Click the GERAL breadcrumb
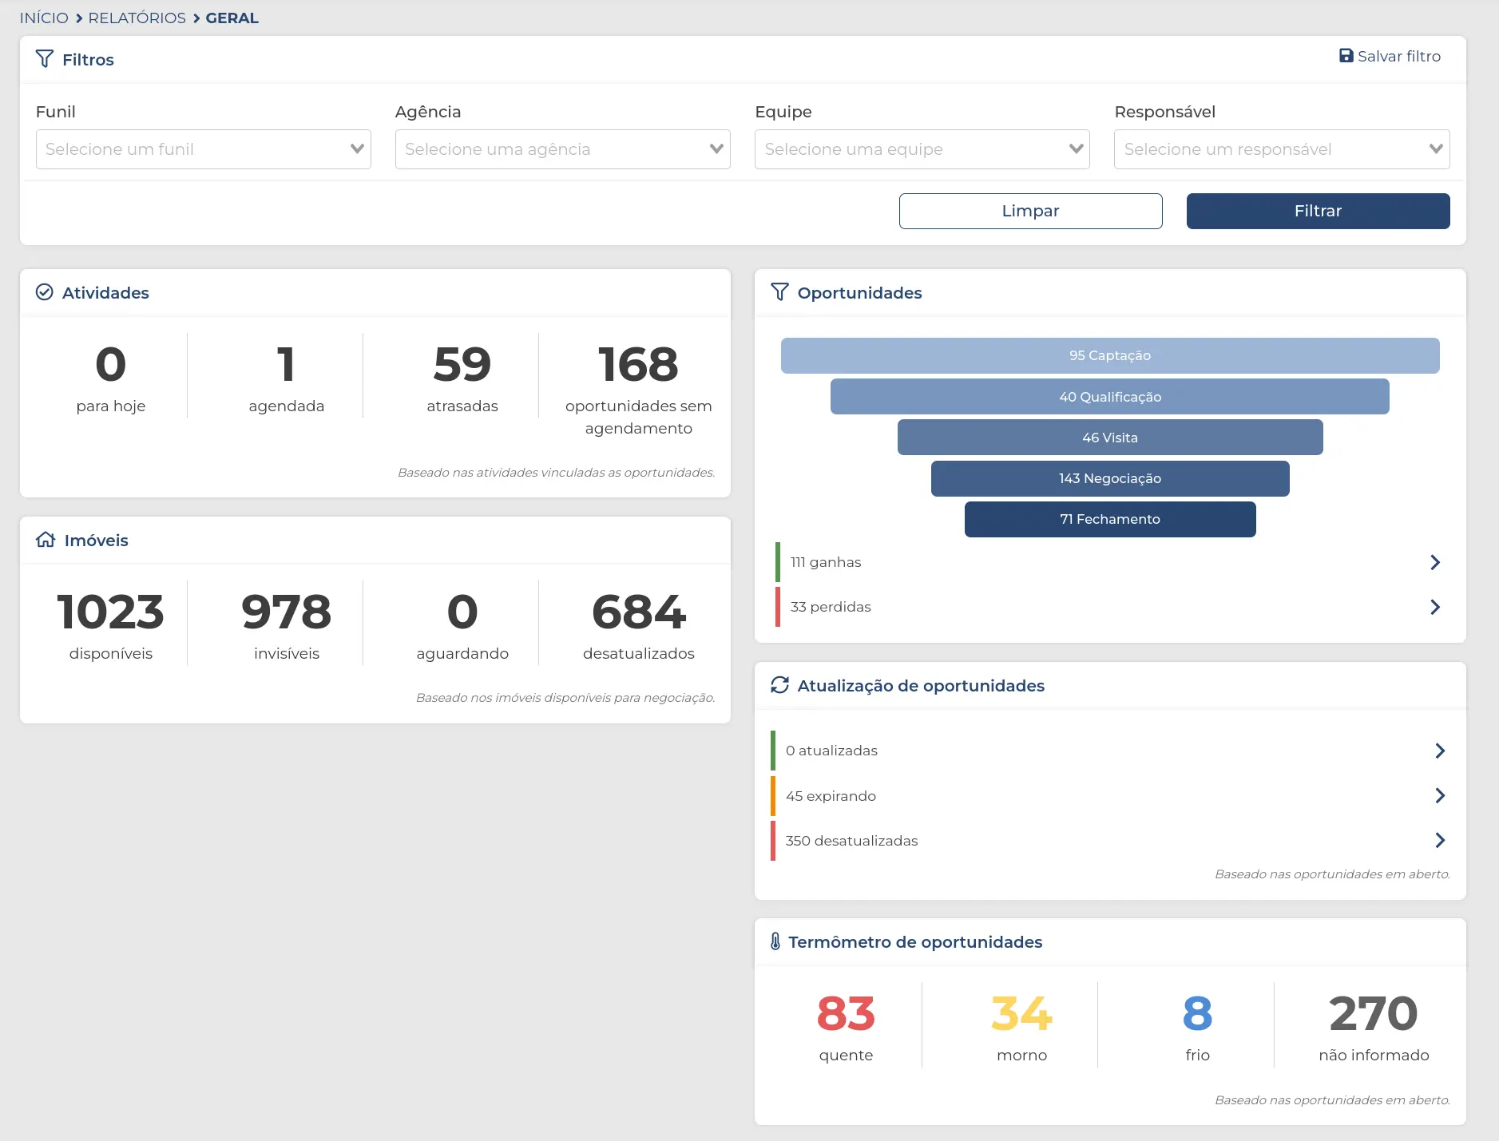 232,18
